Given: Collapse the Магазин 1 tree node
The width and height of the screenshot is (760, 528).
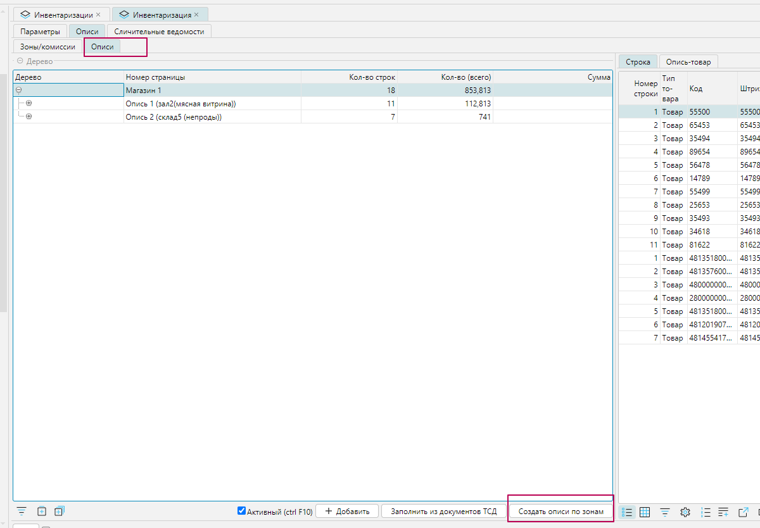Looking at the screenshot, I should pos(18,91).
